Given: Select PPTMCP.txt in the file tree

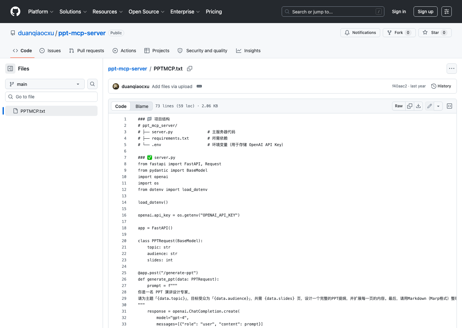Looking at the screenshot, I should [51, 111].
